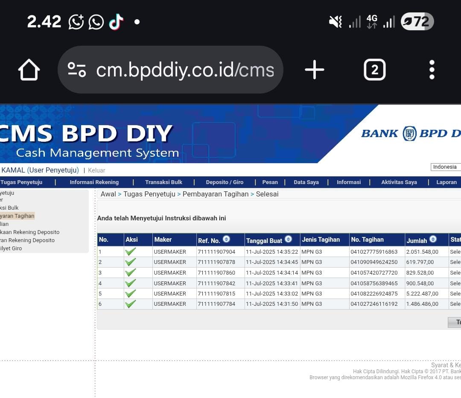This screenshot has width=461, height=398.
Task: Tap the battery indicator showing 72
Action: pos(417,21)
